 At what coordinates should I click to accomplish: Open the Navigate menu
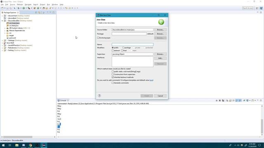tap(28, 5)
